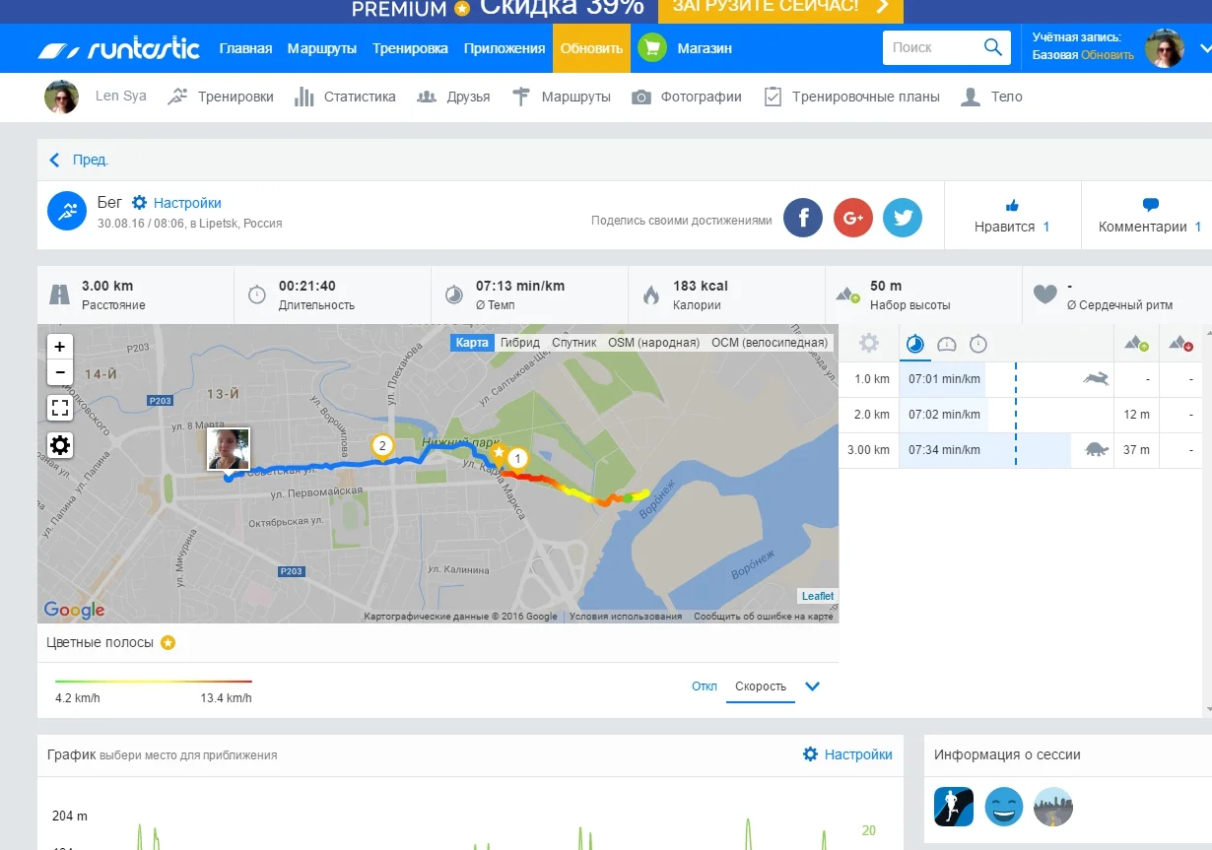Click the orange Обновить button
The height and width of the screenshot is (850, 1212).
591,48
